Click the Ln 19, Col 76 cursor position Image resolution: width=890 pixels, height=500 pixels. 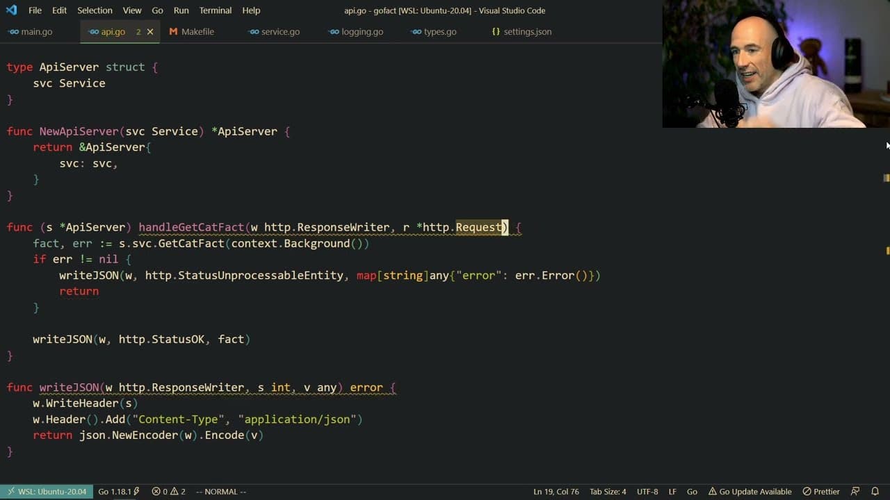click(x=556, y=492)
